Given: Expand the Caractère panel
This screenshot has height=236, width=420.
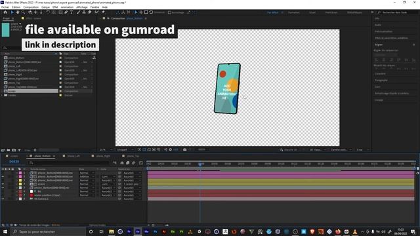Looking at the screenshot, I should (380, 73).
